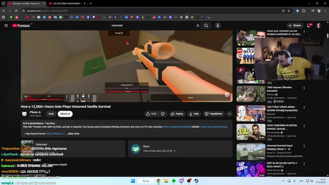This screenshot has height=185, width=329.
Task: Open the WhatsApp bookmark icon
Action: [x=61, y=17]
